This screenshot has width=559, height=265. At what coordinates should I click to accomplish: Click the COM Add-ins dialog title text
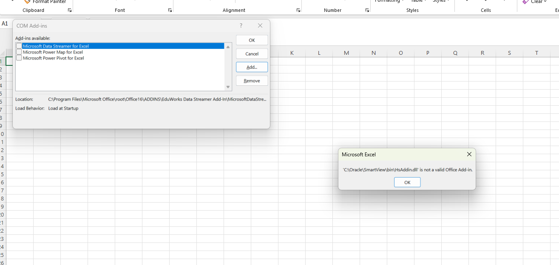(32, 26)
